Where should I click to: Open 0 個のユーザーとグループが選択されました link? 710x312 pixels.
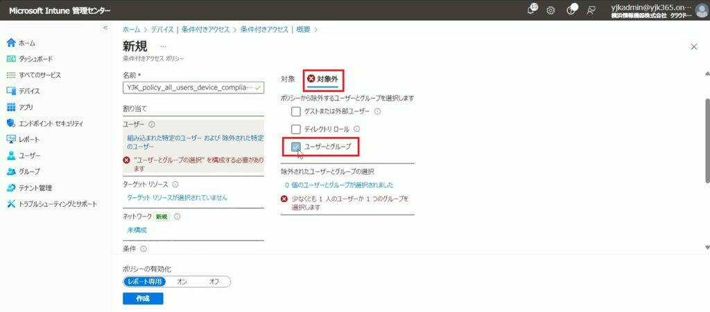[339, 185]
